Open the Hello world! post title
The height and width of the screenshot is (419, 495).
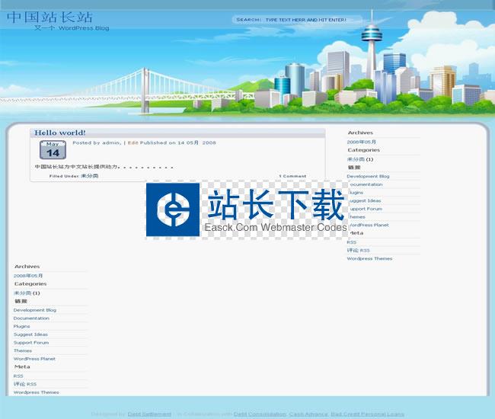click(x=60, y=133)
